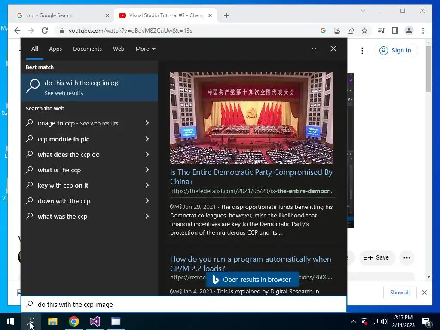Open 'How do you run a program automatically' link
This screenshot has height=330, width=440.
tap(251, 263)
